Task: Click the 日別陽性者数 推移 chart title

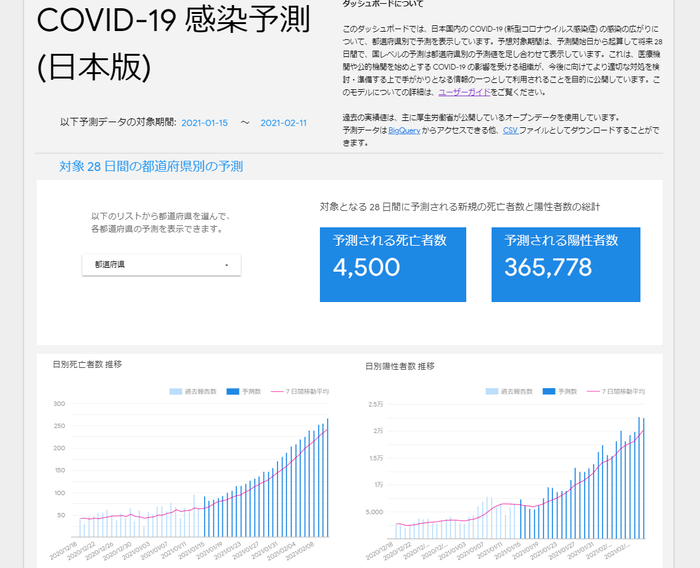Action: (400, 366)
